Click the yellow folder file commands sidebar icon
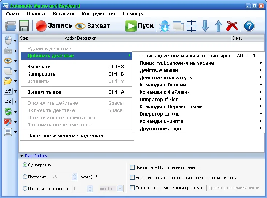 tap(8, 81)
